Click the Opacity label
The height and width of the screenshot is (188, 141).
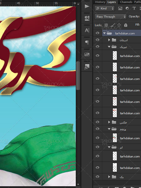[x=134, y=16]
